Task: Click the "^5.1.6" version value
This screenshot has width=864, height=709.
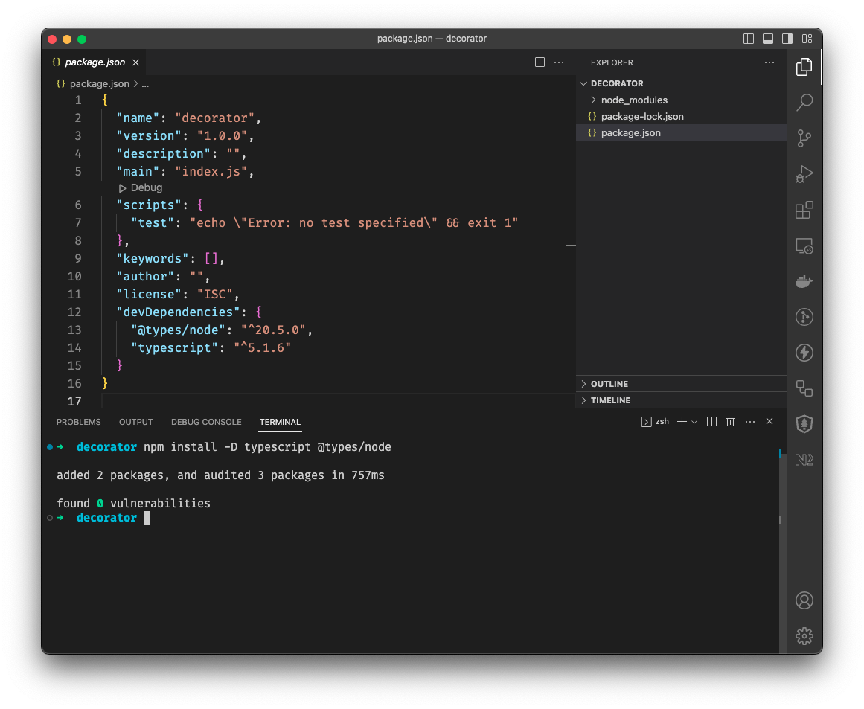Action: [x=262, y=347]
